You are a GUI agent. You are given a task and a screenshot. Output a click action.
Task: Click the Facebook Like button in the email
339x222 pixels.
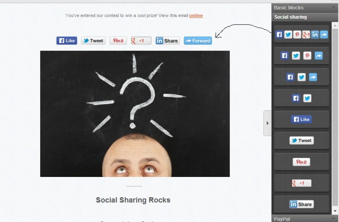67,41
